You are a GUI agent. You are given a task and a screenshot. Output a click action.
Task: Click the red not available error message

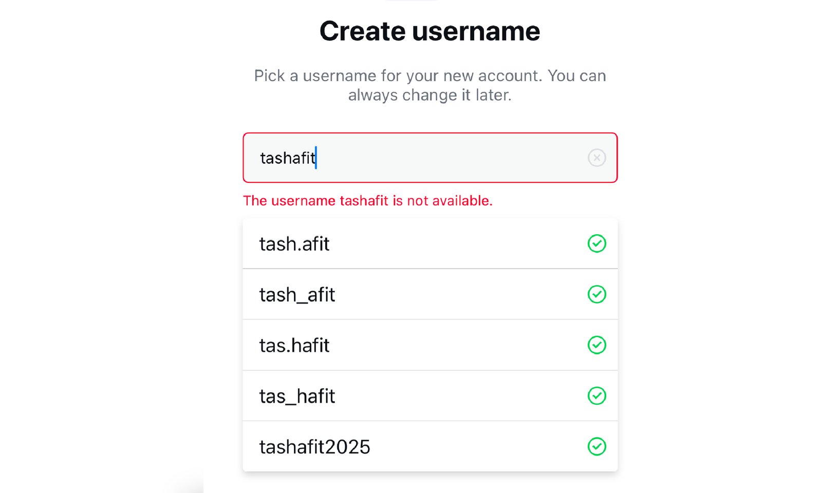pyautogui.click(x=368, y=201)
